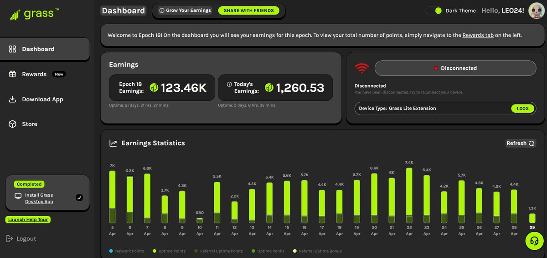Click Uptime: 21 days, 21 hrs, 27 mins text
This screenshot has height=258, width=547.
click(139, 105)
